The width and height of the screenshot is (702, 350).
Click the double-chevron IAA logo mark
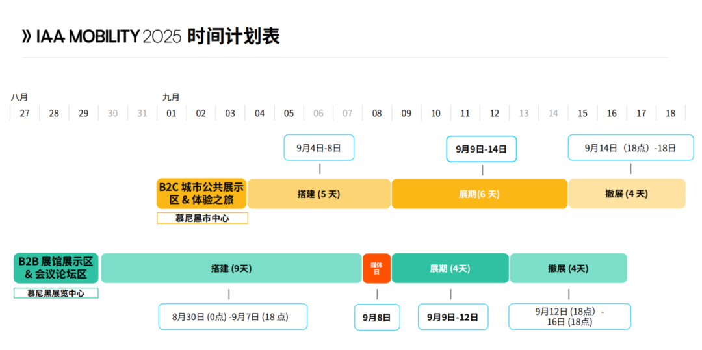[27, 37]
